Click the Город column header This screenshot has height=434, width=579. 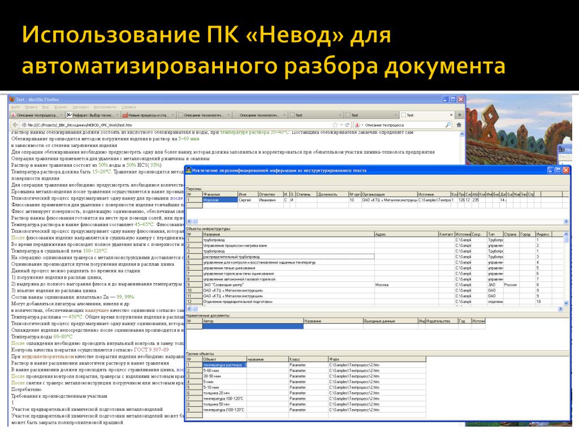[528, 235]
